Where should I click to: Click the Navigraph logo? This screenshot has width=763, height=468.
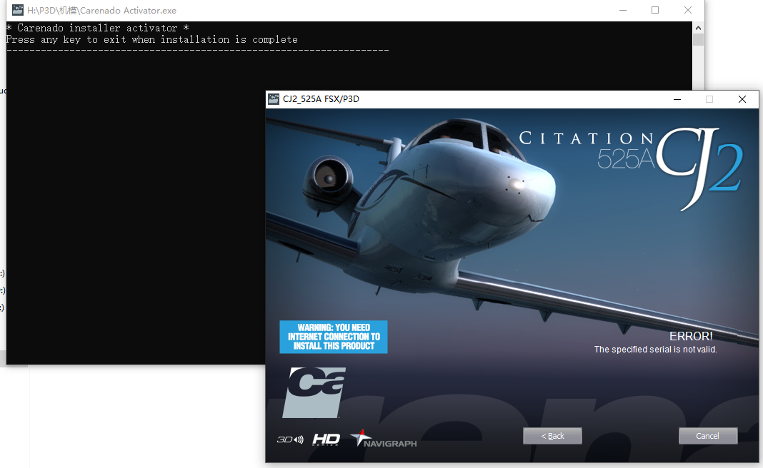click(x=384, y=438)
